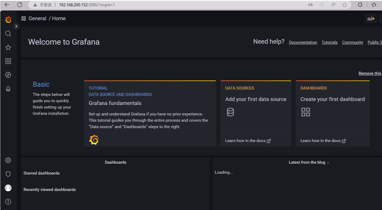Click DATA SOURCE AND DASHBOARDS subtitle
The width and height of the screenshot is (382, 210).
120,95
